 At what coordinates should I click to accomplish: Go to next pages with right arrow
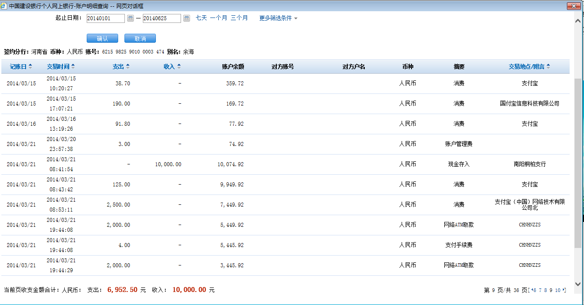564,290
